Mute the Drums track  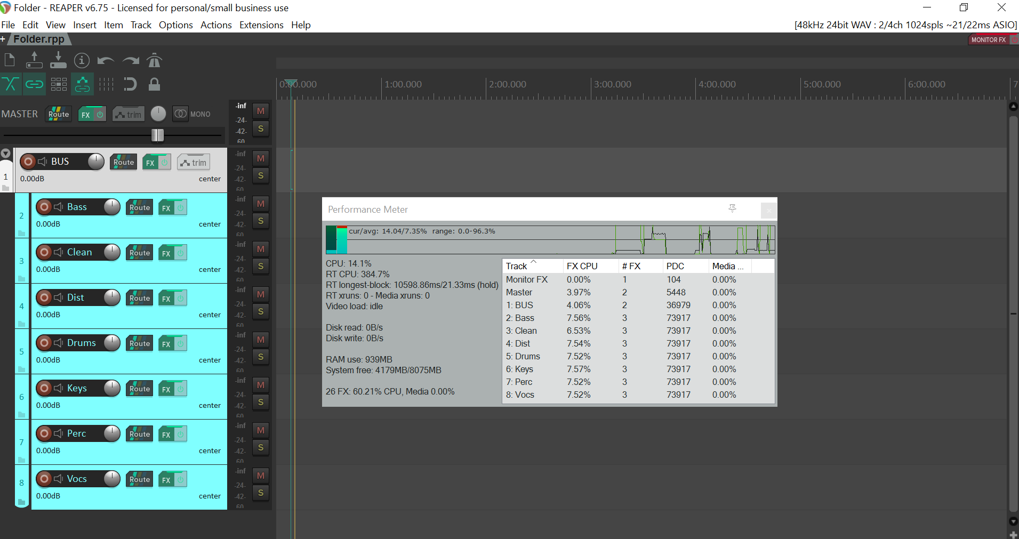pos(261,340)
